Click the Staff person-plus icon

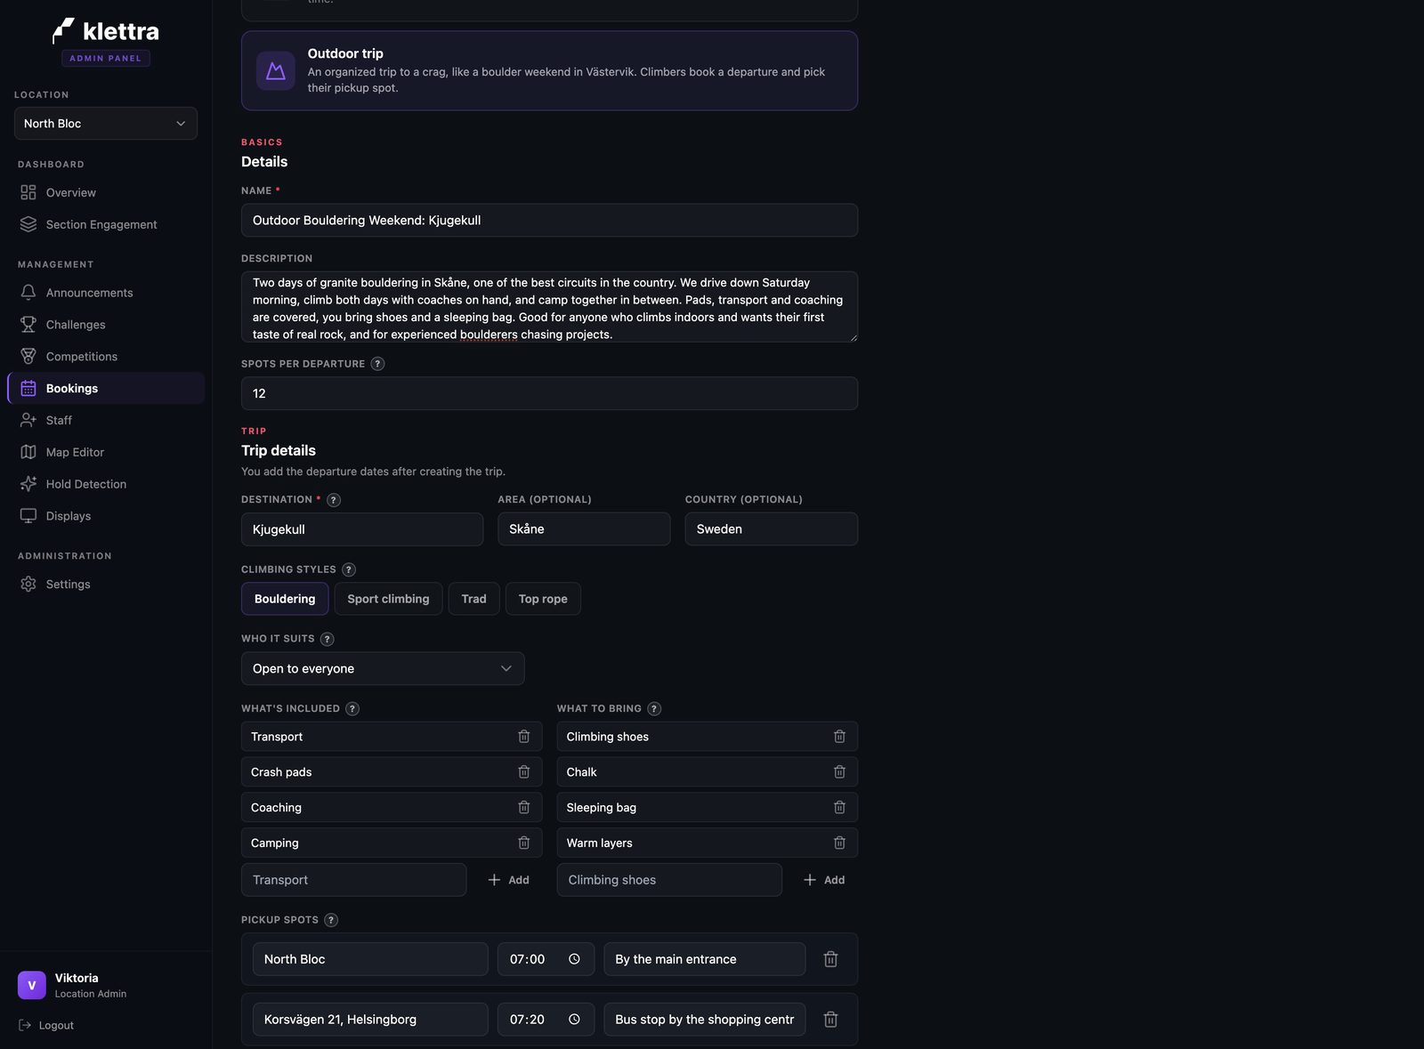coord(28,420)
